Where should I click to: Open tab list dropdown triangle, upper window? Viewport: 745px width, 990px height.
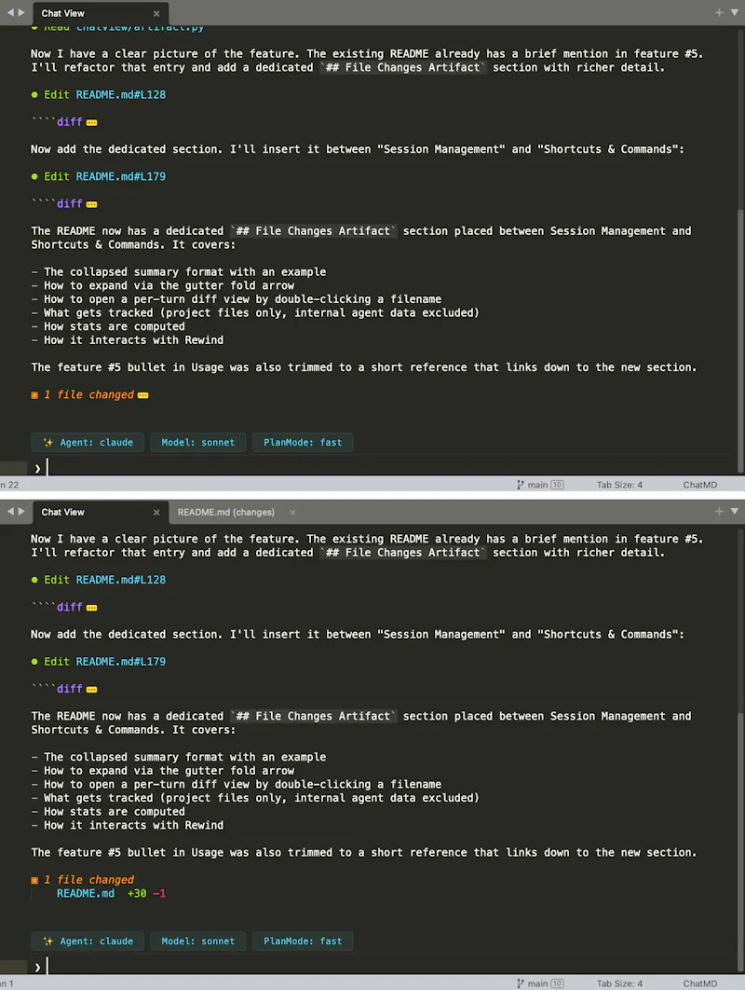click(734, 13)
